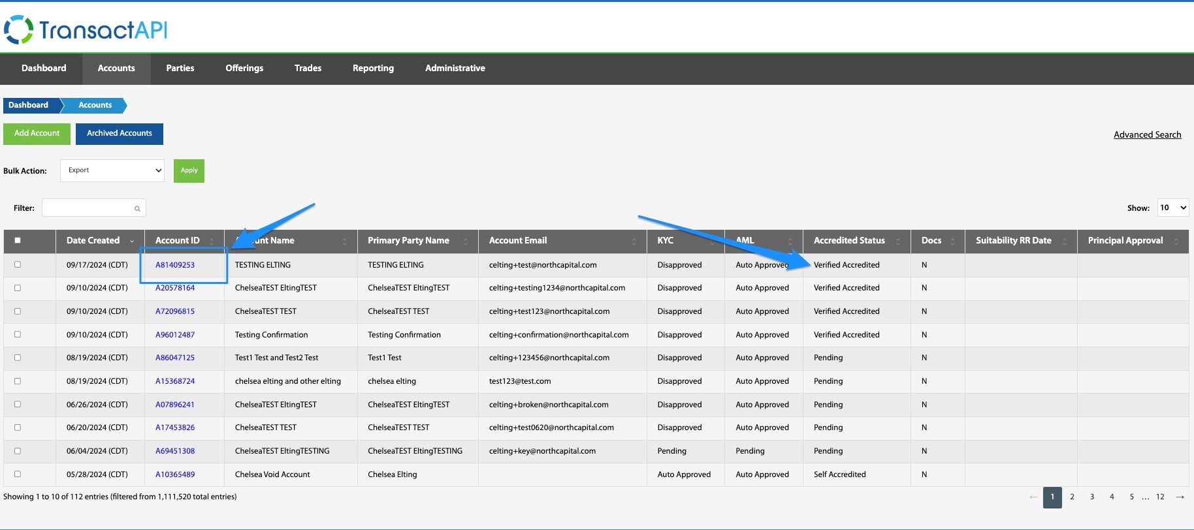Open the Parties menu item
The width and height of the screenshot is (1194, 530).
click(x=180, y=68)
